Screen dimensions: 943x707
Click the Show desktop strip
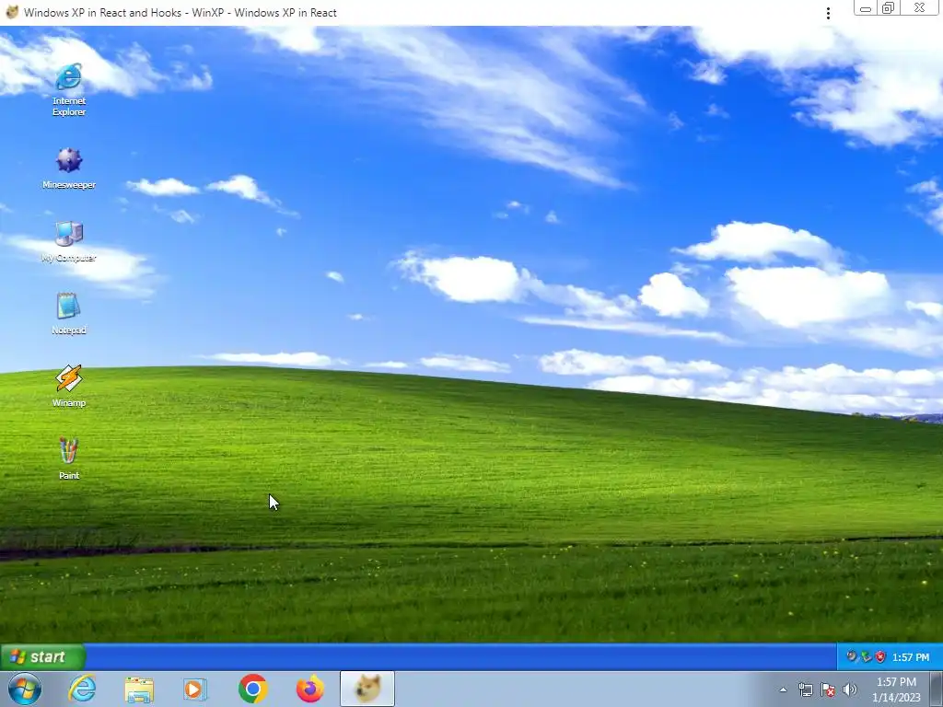[x=936, y=689]
